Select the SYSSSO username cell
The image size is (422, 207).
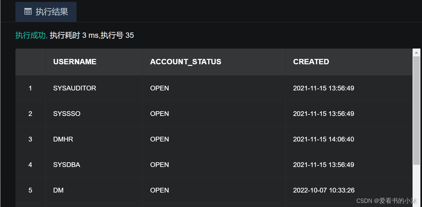[67, 114]
